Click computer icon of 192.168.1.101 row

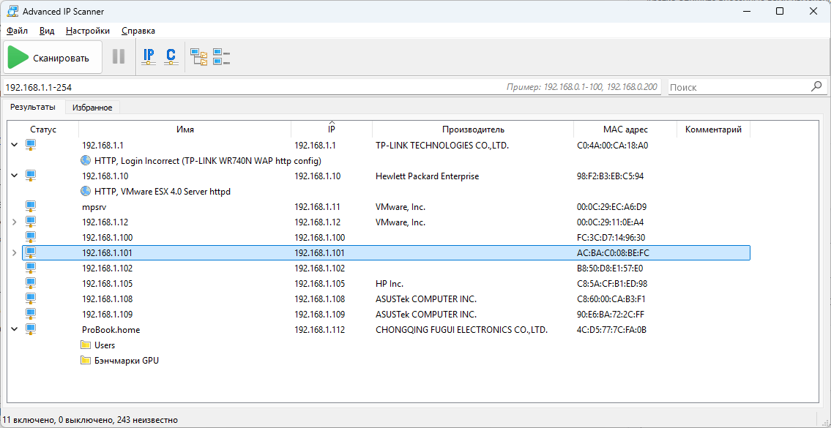(x=31, y=252)
